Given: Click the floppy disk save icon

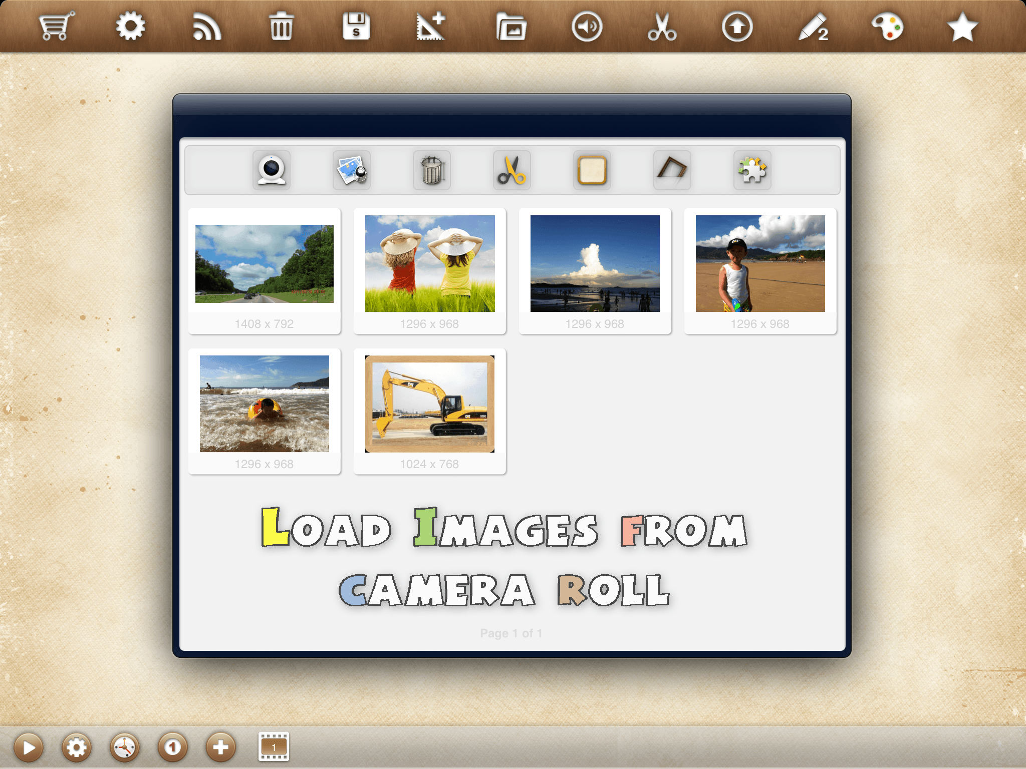Looking at the screenshot, I should [356, 27].
